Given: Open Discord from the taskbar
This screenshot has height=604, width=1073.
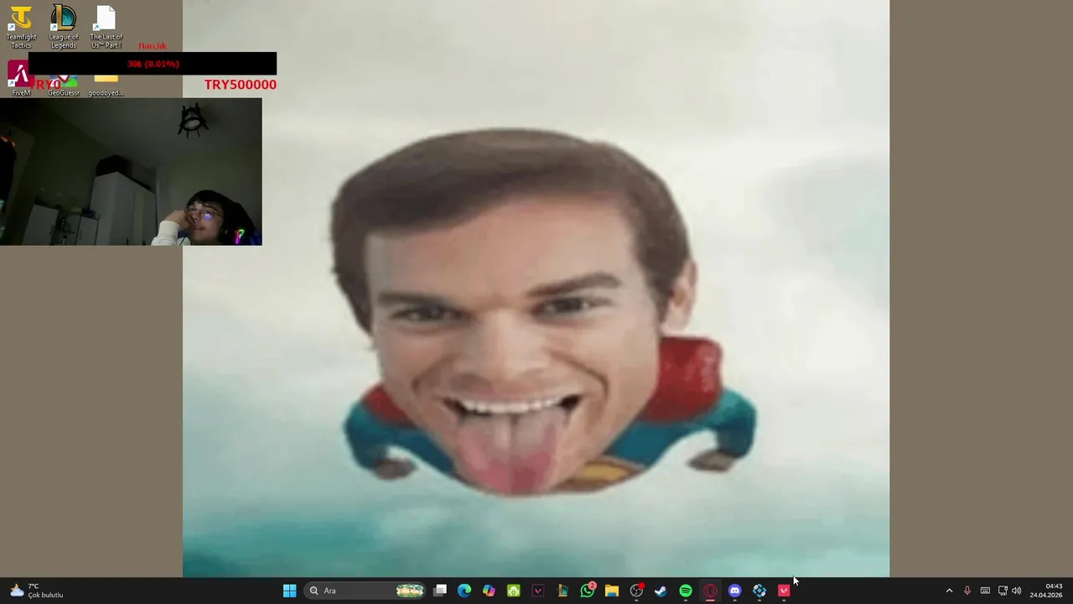Looking at the screenshot, I should [x=734, y=591].
